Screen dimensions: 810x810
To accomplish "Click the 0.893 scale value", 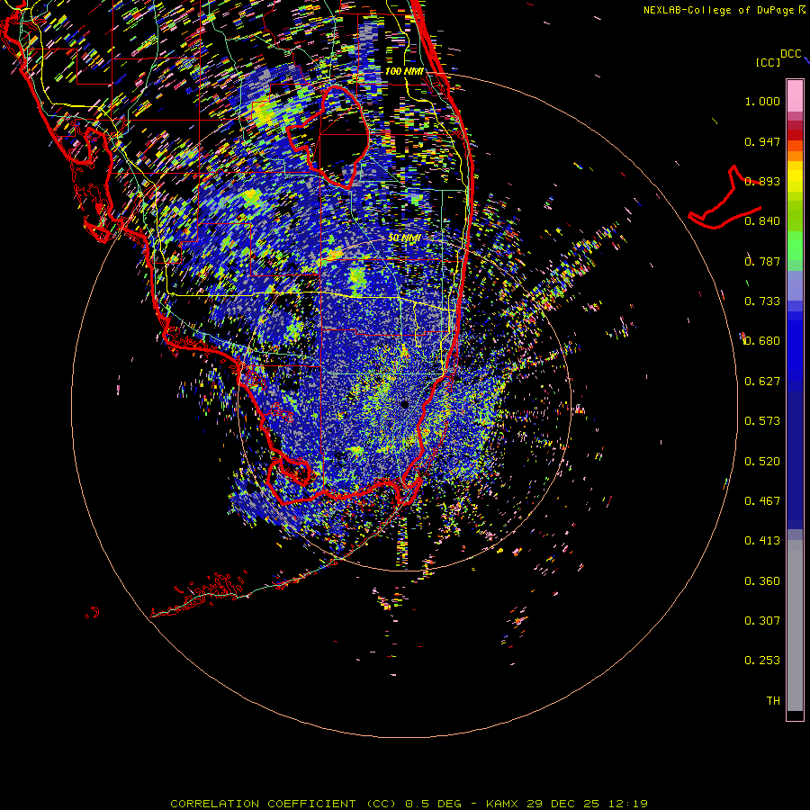I will tap(762, 181).
